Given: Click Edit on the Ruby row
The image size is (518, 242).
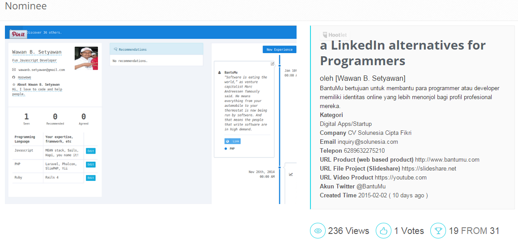Looking at the screenshot, I should coord(91,178).
